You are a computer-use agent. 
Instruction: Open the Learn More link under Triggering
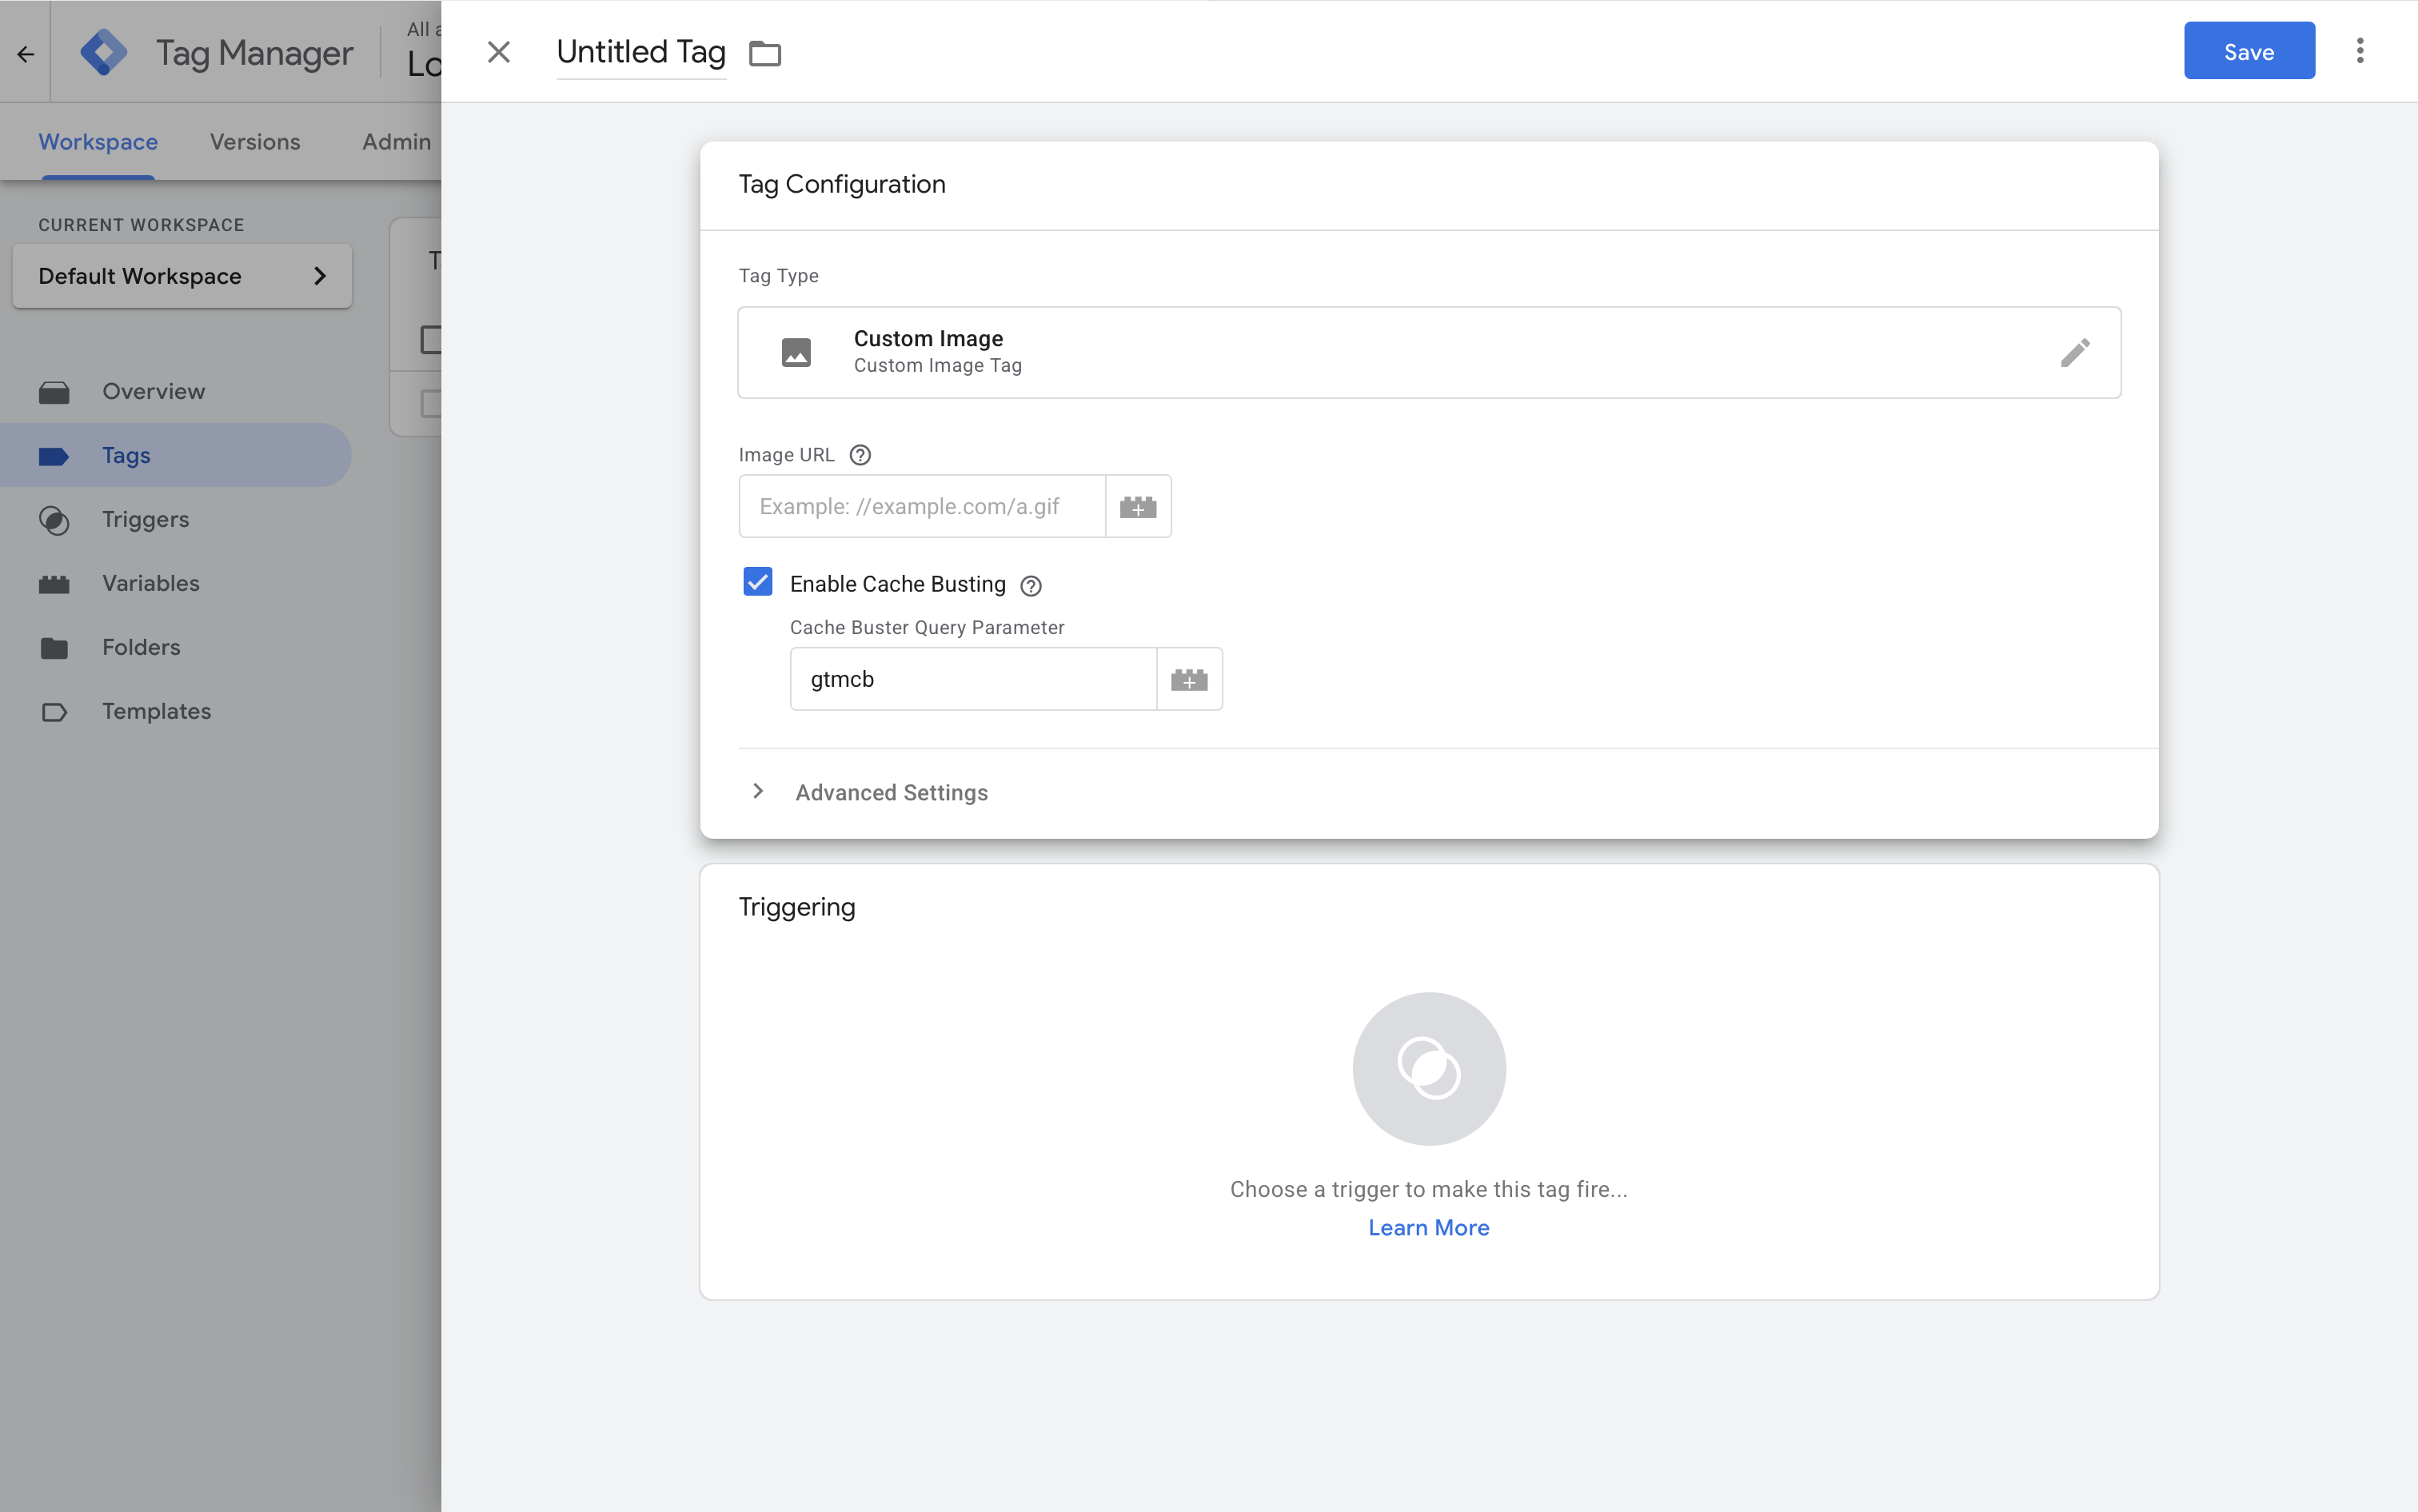tap(1428, 1227)
